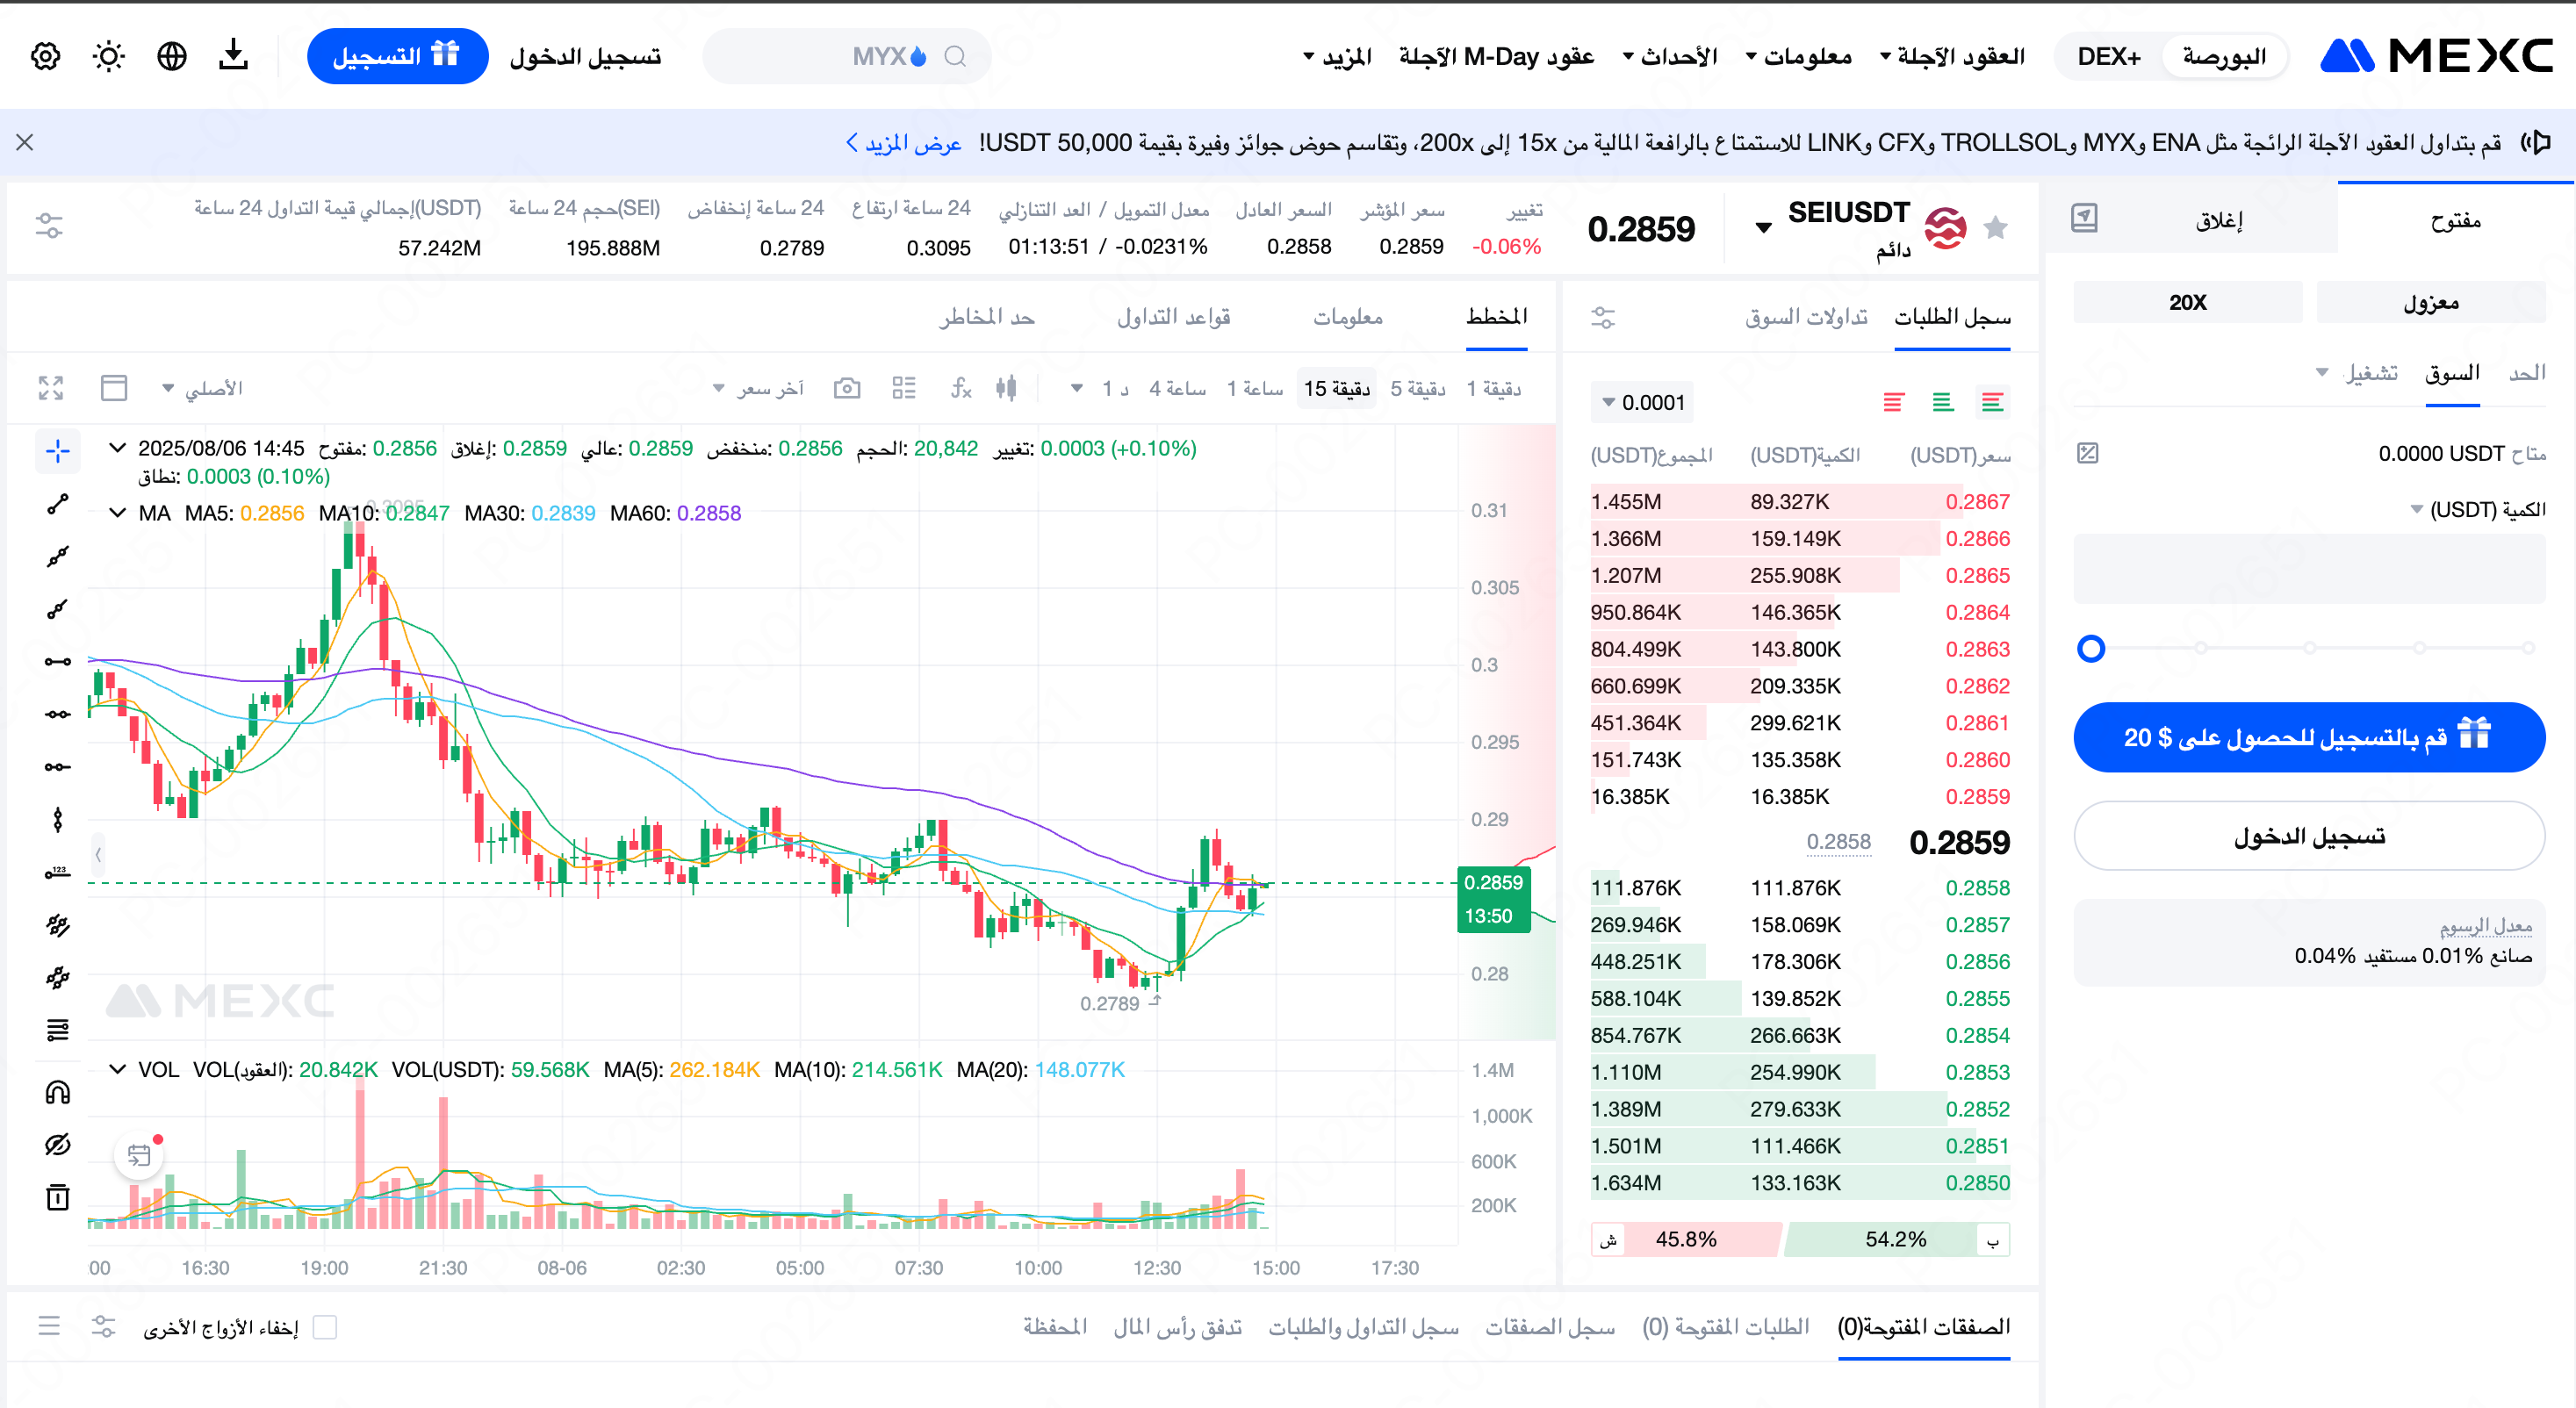The height and width of the screenshot is (1408, 2576).
Task: Open order book settings sliders icon
Action: click(x=1603, y=318)
